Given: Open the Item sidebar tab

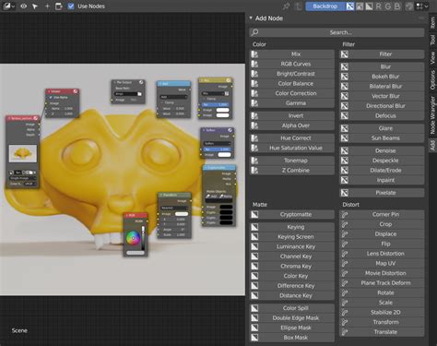Looking at the screenshot, I should coord(432,22).
